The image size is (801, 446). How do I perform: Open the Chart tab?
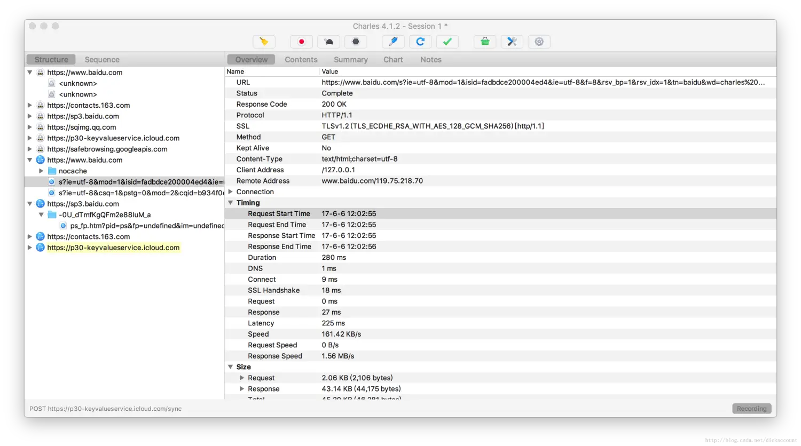pos(393,60)
